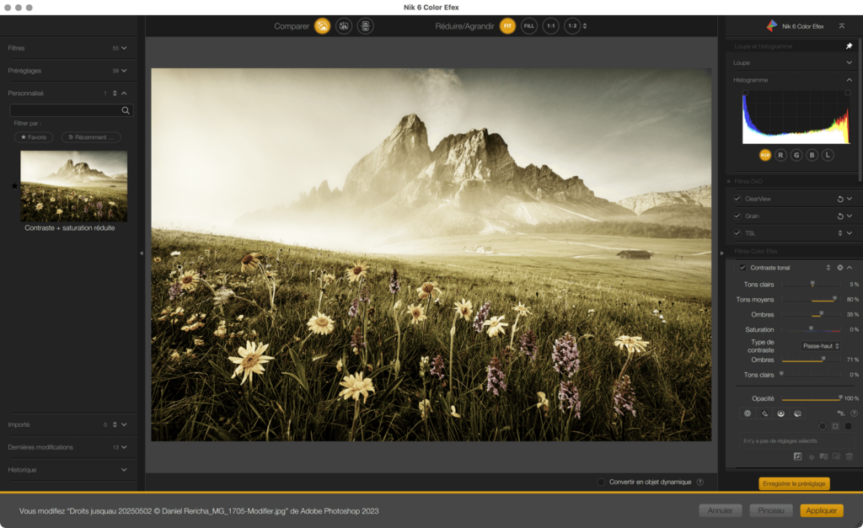Filter presets by Récemment used
Image resolution: width=863 pixels, height=528 pixels.
point(91,137)
